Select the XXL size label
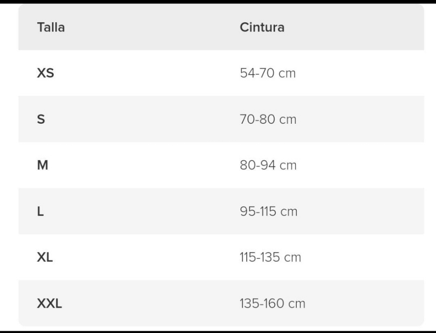The image size is (436, 333). [49, 303]
